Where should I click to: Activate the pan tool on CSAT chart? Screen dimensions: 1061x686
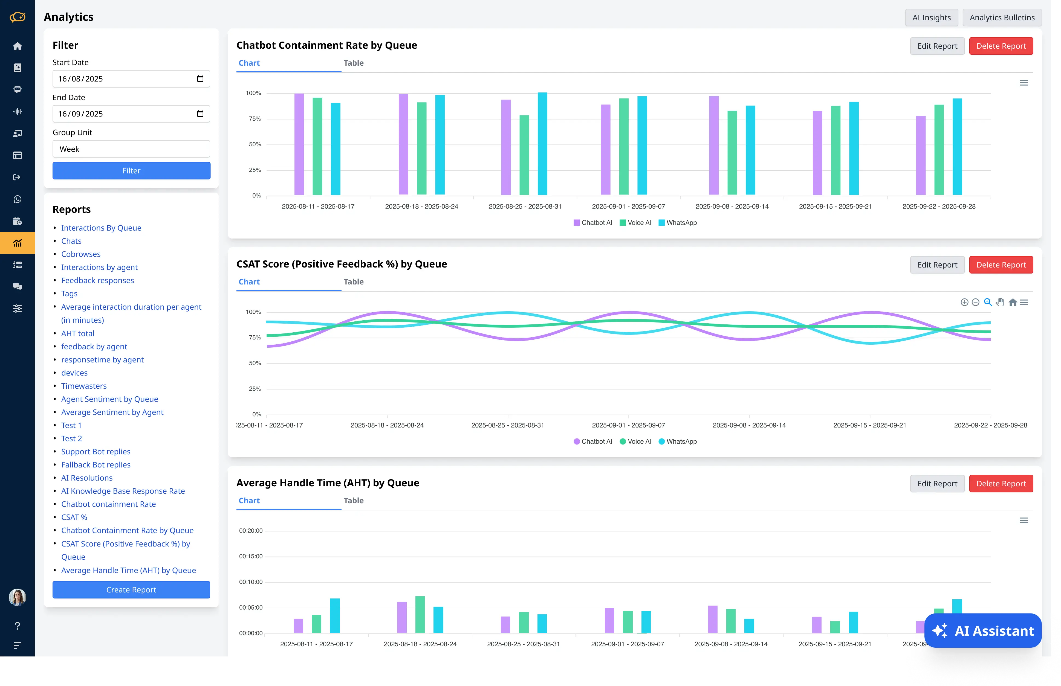point(999,302)
